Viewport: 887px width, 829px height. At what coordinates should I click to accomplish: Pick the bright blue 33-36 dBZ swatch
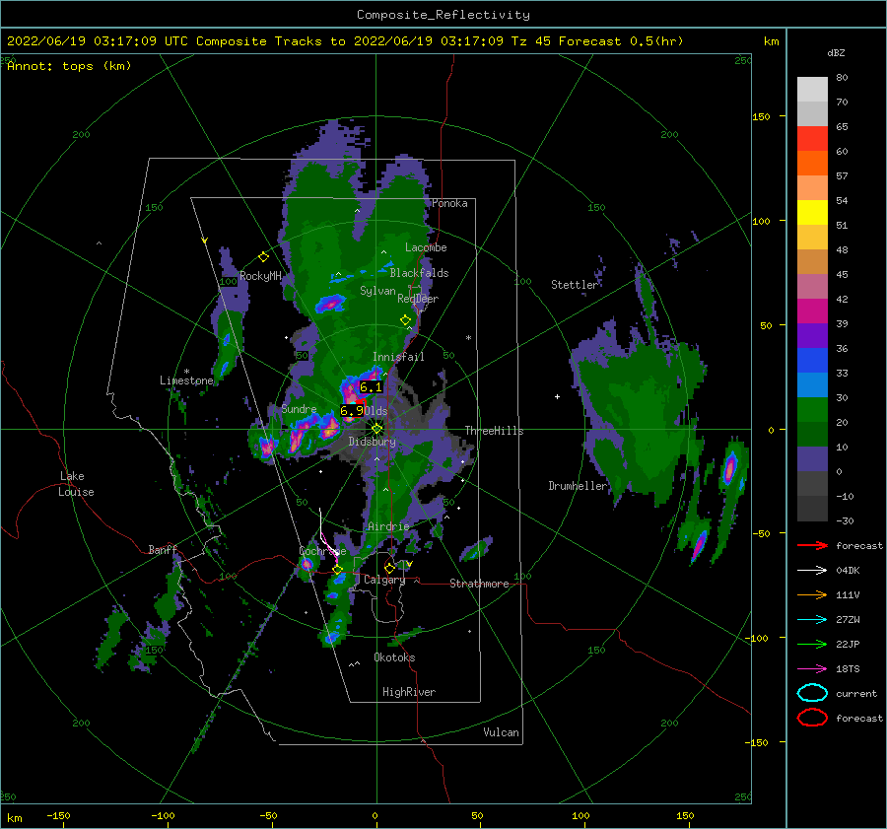[x=812, y=360]
